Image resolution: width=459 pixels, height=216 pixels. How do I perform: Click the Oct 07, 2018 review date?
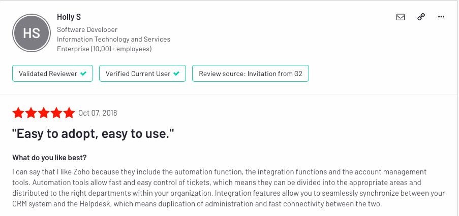click(x=98, y=113)
